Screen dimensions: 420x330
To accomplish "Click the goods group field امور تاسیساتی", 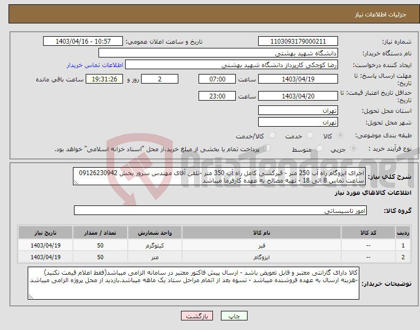I will click(220, 211).
